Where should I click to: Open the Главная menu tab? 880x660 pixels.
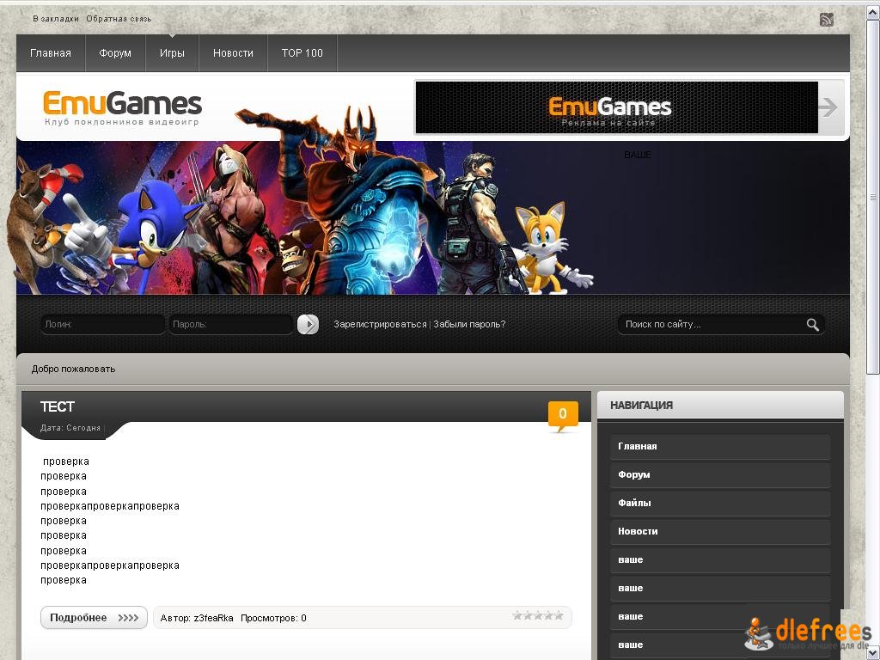click(x=51, y=53)
